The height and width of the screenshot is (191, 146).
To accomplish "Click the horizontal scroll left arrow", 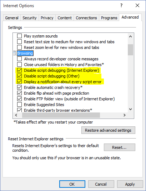I will point(16,115).
